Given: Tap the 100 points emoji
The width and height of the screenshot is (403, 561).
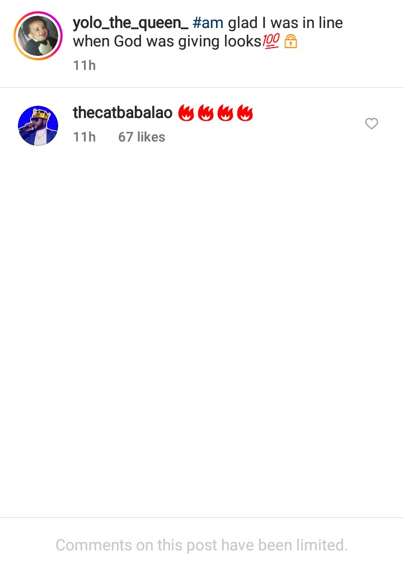Looking at the screenshot, I should pos(271,41).
